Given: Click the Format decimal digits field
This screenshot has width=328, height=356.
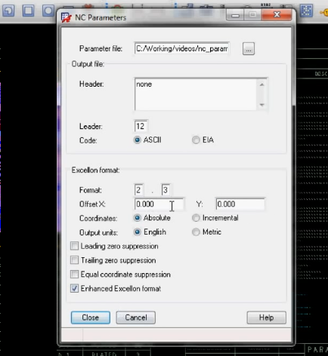Looking at the screenshot, I should click(166, 190).
